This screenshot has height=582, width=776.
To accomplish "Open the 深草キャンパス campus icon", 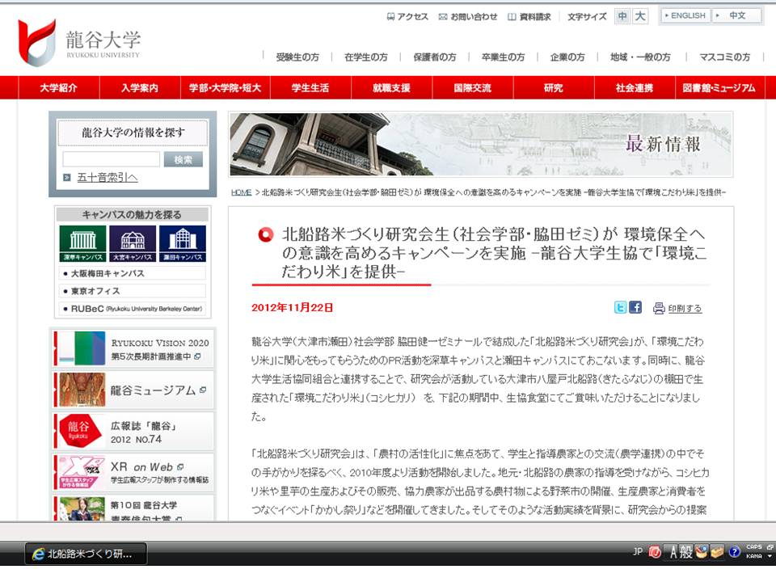I will point(82,243).
